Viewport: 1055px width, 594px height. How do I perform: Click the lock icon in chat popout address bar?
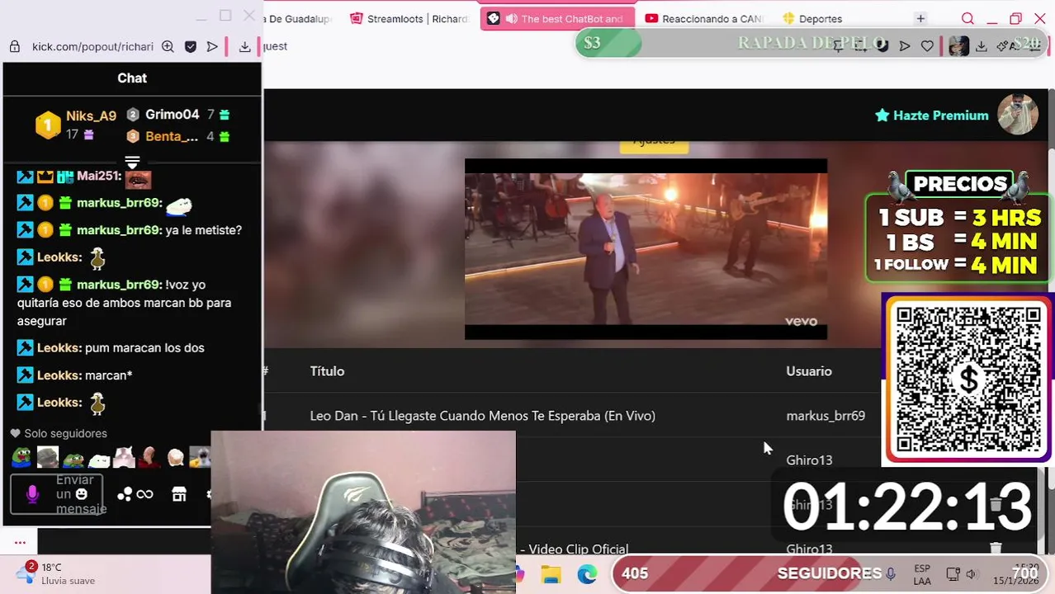click(15, 47)
